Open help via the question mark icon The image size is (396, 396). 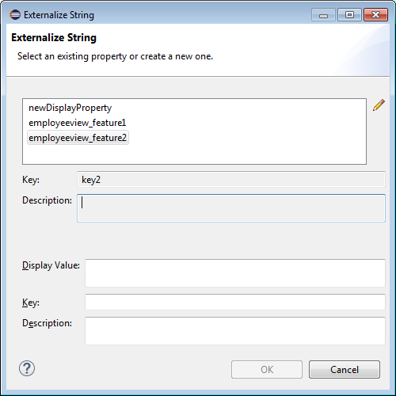coord(27,368)
